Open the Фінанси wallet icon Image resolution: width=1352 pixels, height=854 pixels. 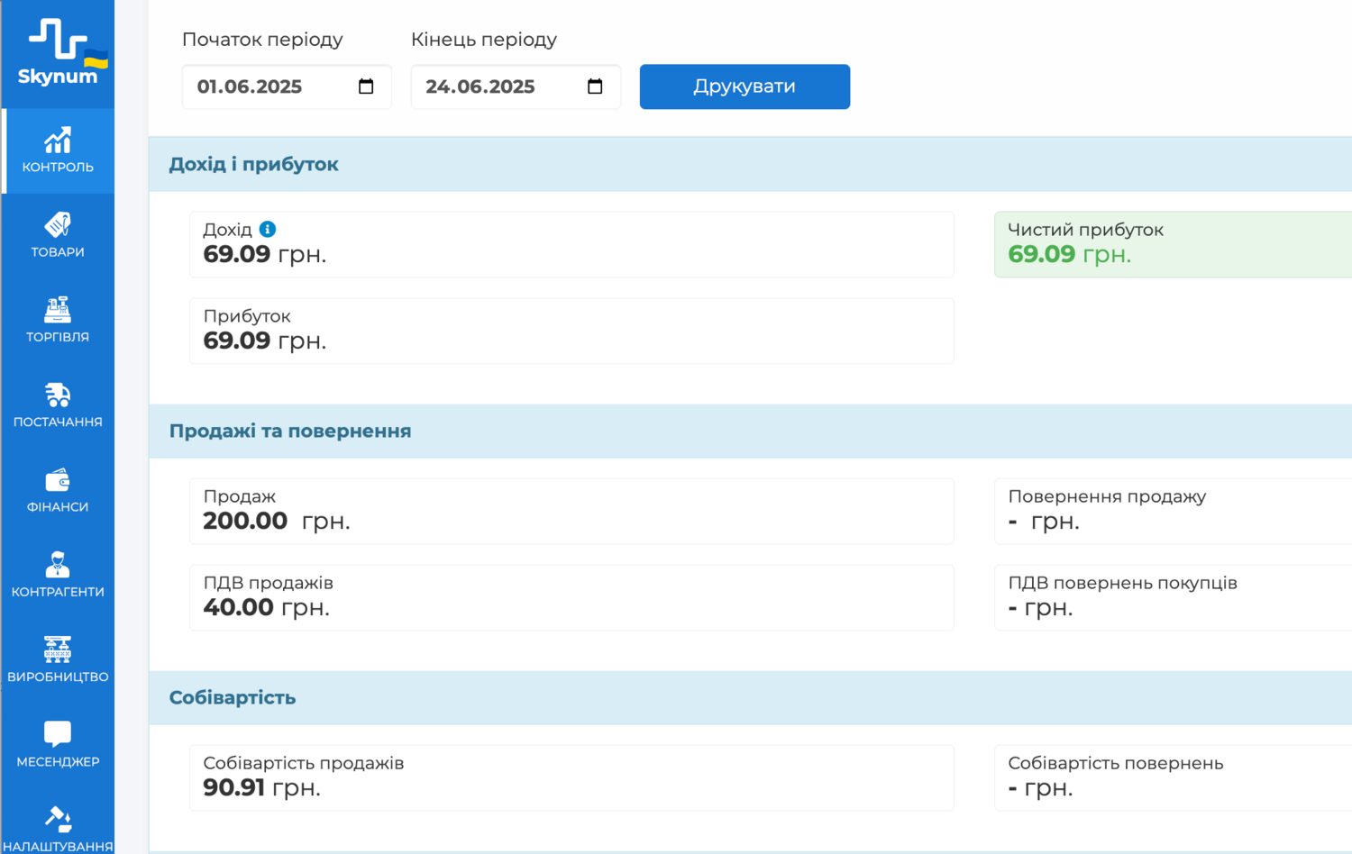point(58,480)
